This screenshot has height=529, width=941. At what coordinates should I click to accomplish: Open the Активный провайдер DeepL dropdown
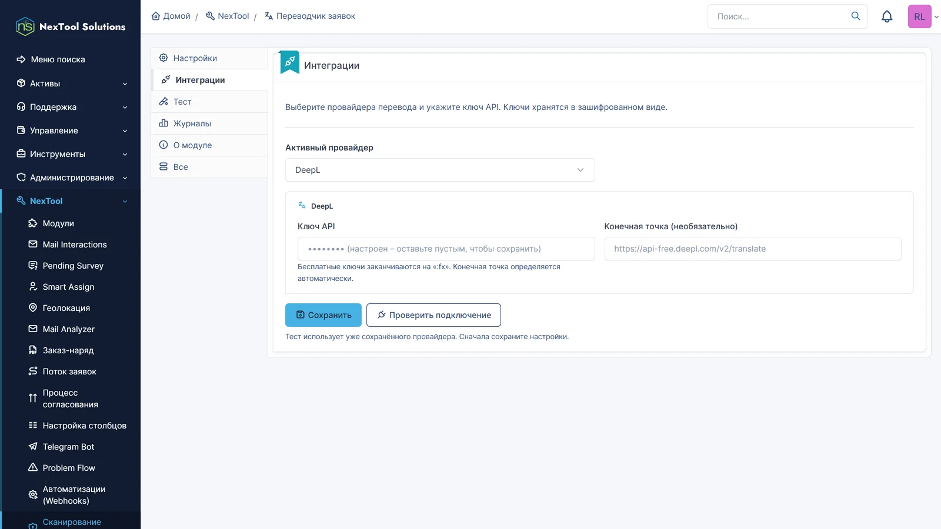[440, 170]
